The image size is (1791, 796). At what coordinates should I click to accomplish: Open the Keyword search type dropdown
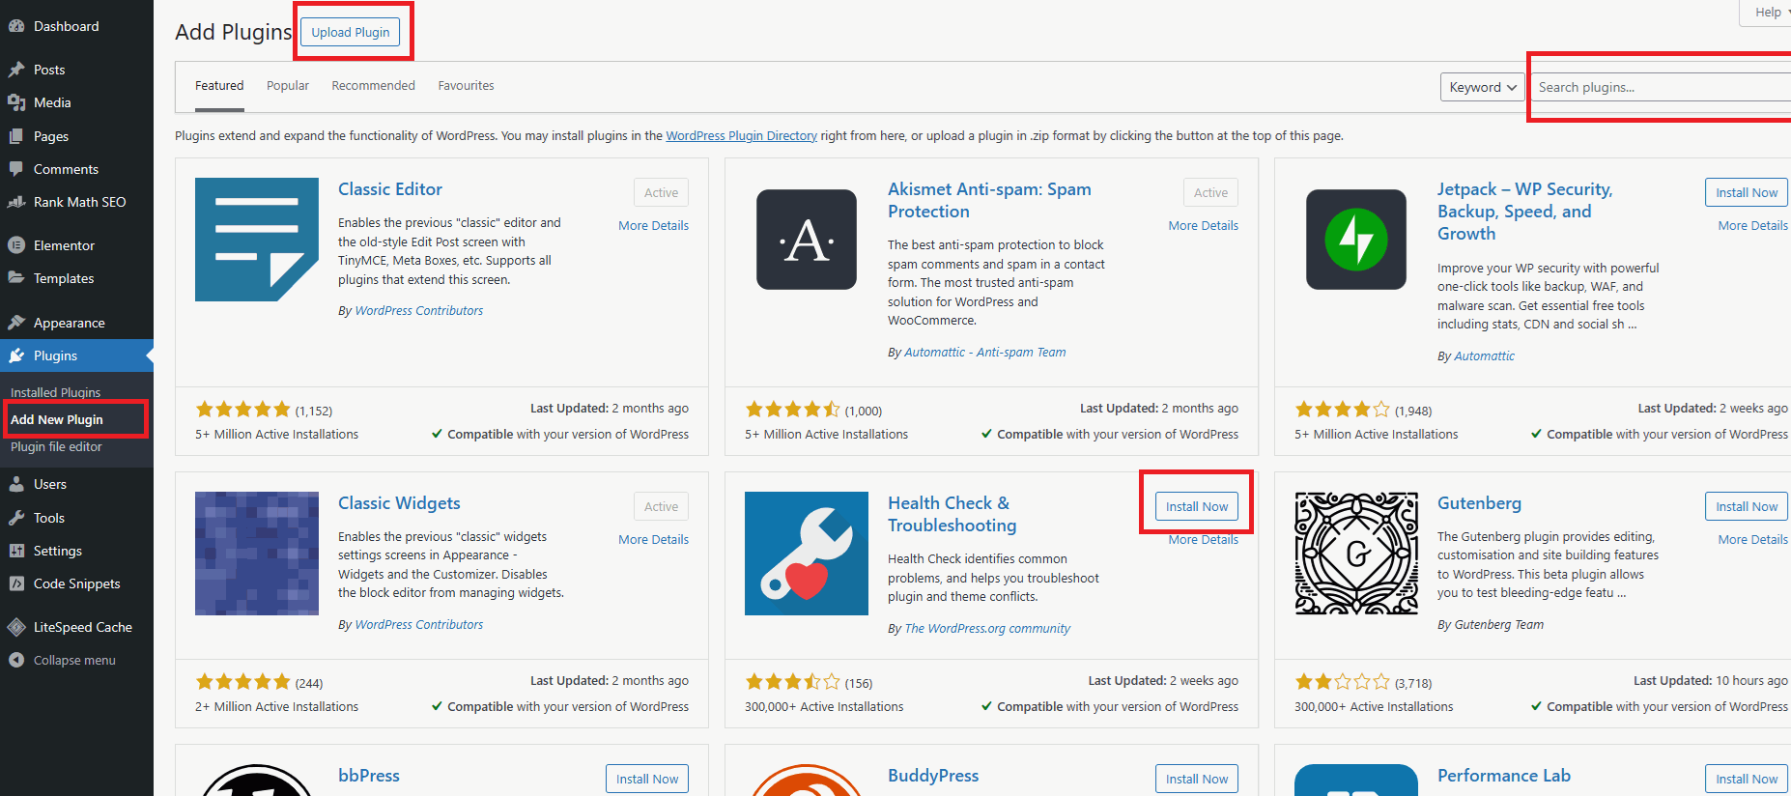click(1482, 87)
